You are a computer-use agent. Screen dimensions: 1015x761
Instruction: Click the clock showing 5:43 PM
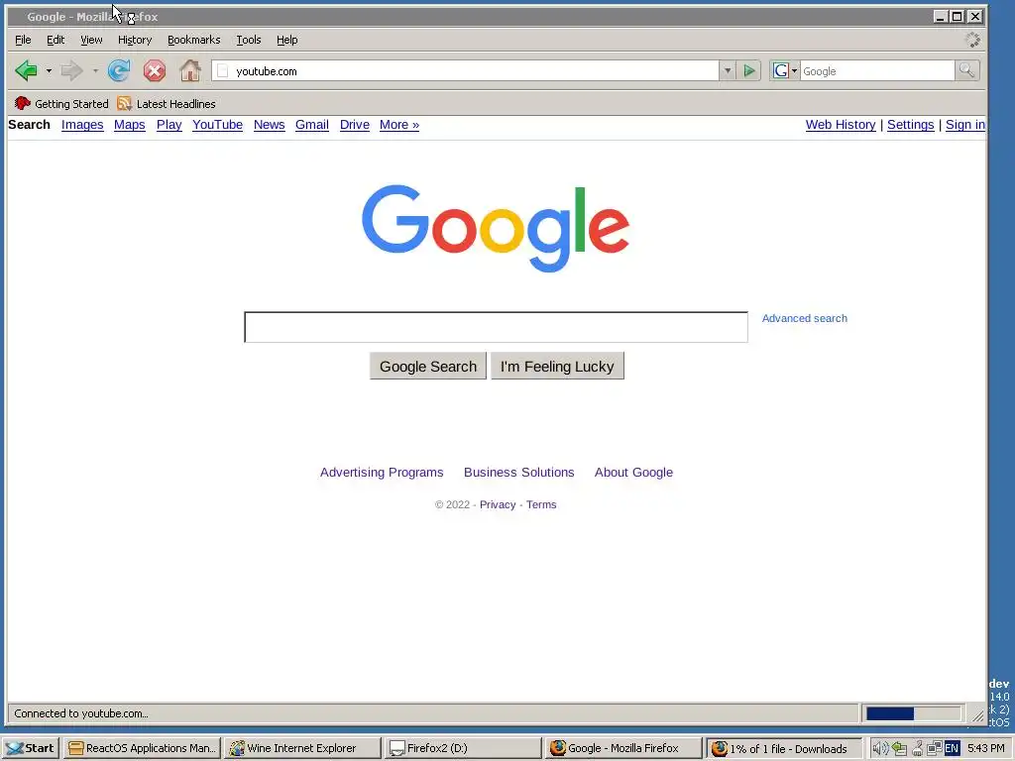point(986,749)
